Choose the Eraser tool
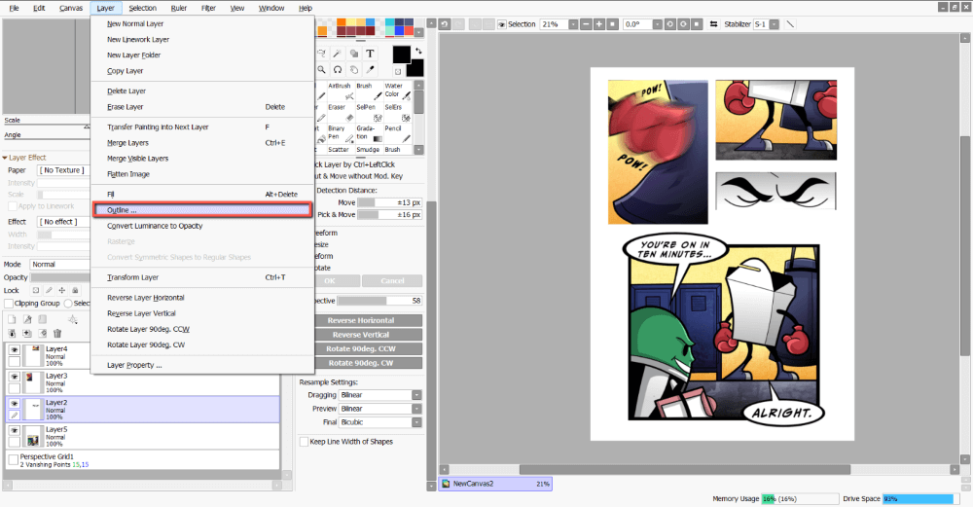 (x=340, y=112)
